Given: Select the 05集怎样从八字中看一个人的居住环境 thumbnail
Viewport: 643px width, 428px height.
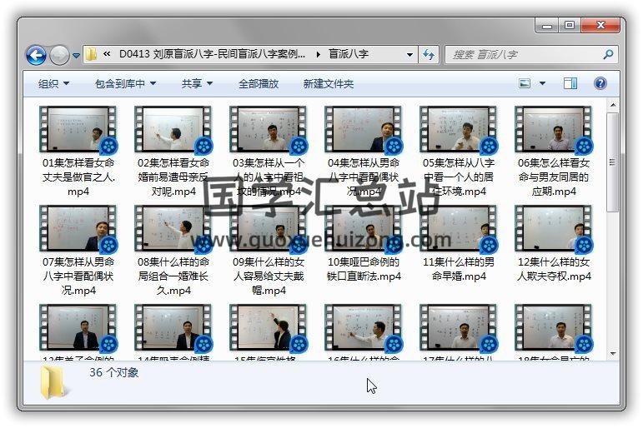Looking at the screenshot, I should [459, 129].
